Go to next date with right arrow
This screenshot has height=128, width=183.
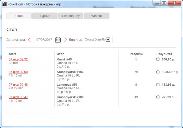pos(65,40)
